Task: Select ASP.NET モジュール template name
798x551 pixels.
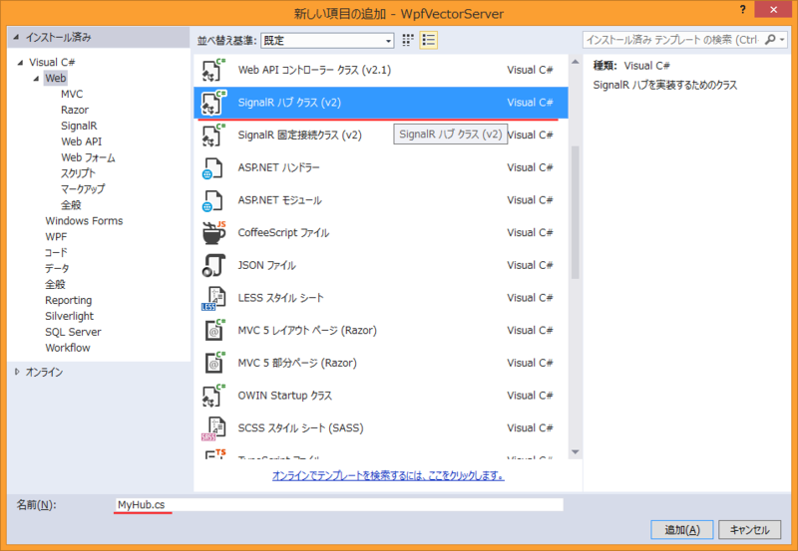Action: (x=280, y=200)
